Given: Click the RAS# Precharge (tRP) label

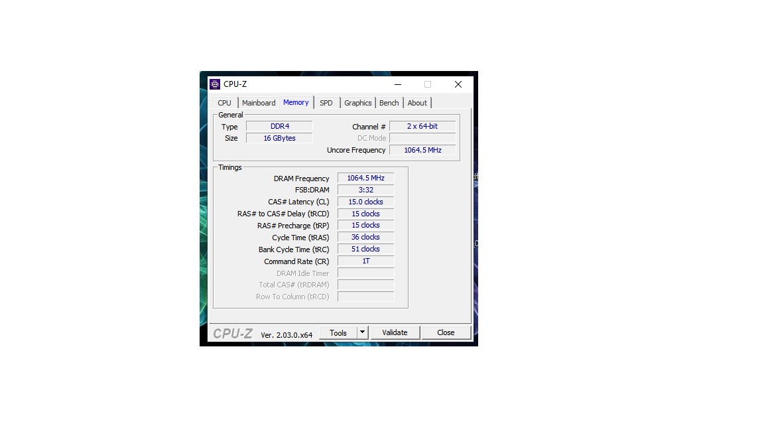Looking at the screenshot, I should pyautogui.click(x=293, y=226).
